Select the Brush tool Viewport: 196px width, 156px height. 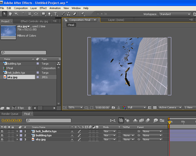coord(63,14)
